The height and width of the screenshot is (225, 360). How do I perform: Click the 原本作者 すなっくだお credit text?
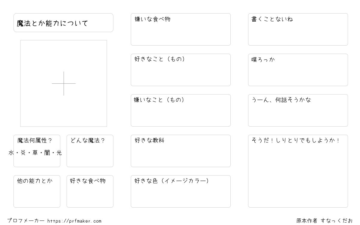(x=325, y=221)
